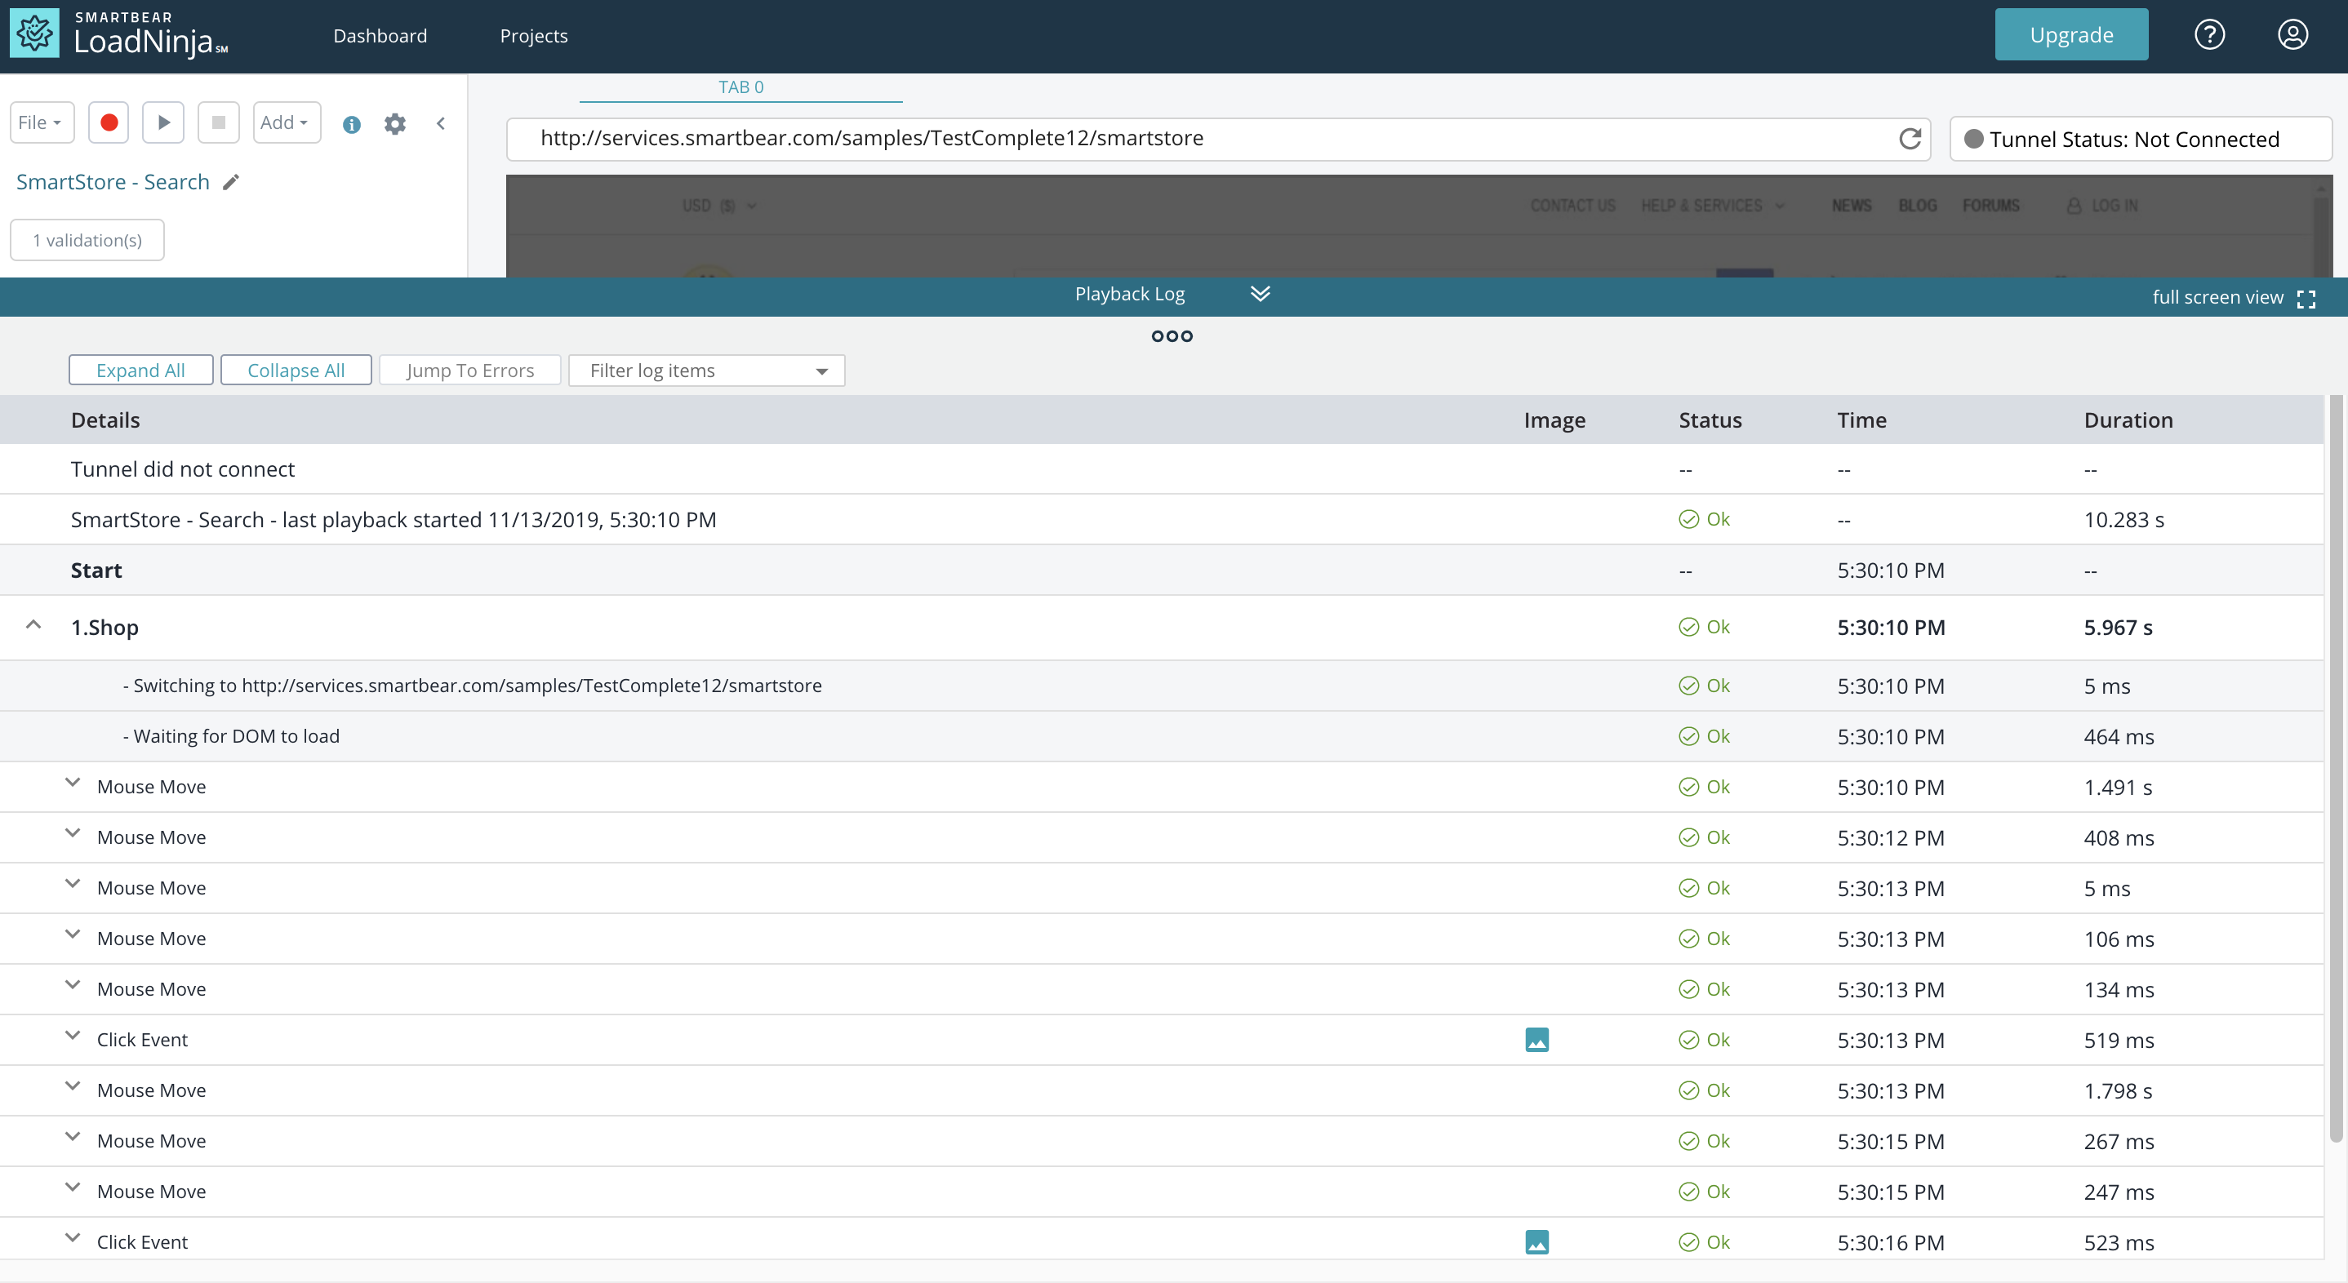Open the Add dropdown
The width and height of the screenshot is (2348, 1283).
[x=287, y=122]
